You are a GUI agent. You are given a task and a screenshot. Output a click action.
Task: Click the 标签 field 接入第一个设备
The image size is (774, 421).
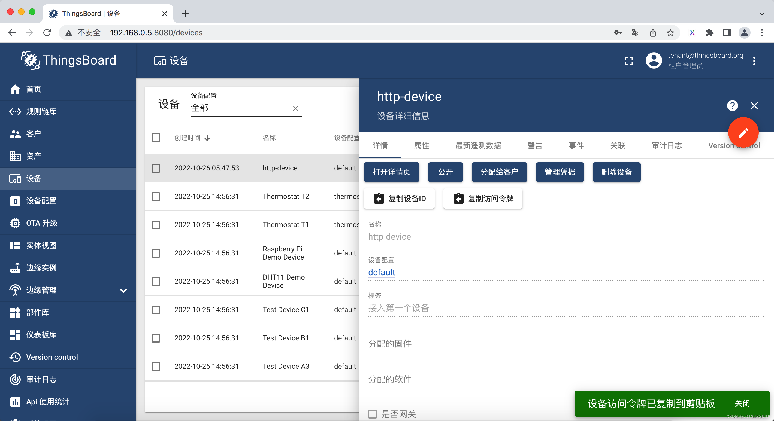(x=566, y=308)
